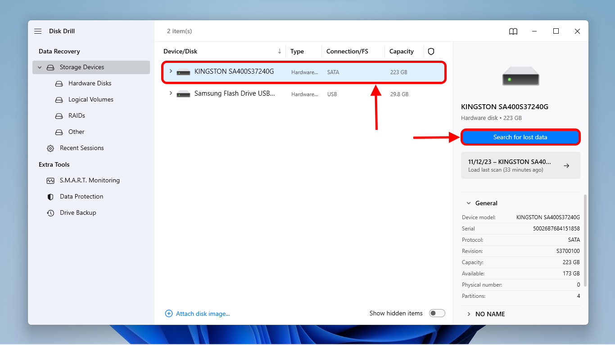Screen dimensions: 615x345
Task: Select the Storage Devices drive icon
Action: pos(50,67)
